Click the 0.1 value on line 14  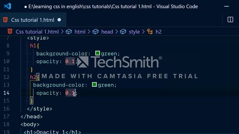[70, 93]
